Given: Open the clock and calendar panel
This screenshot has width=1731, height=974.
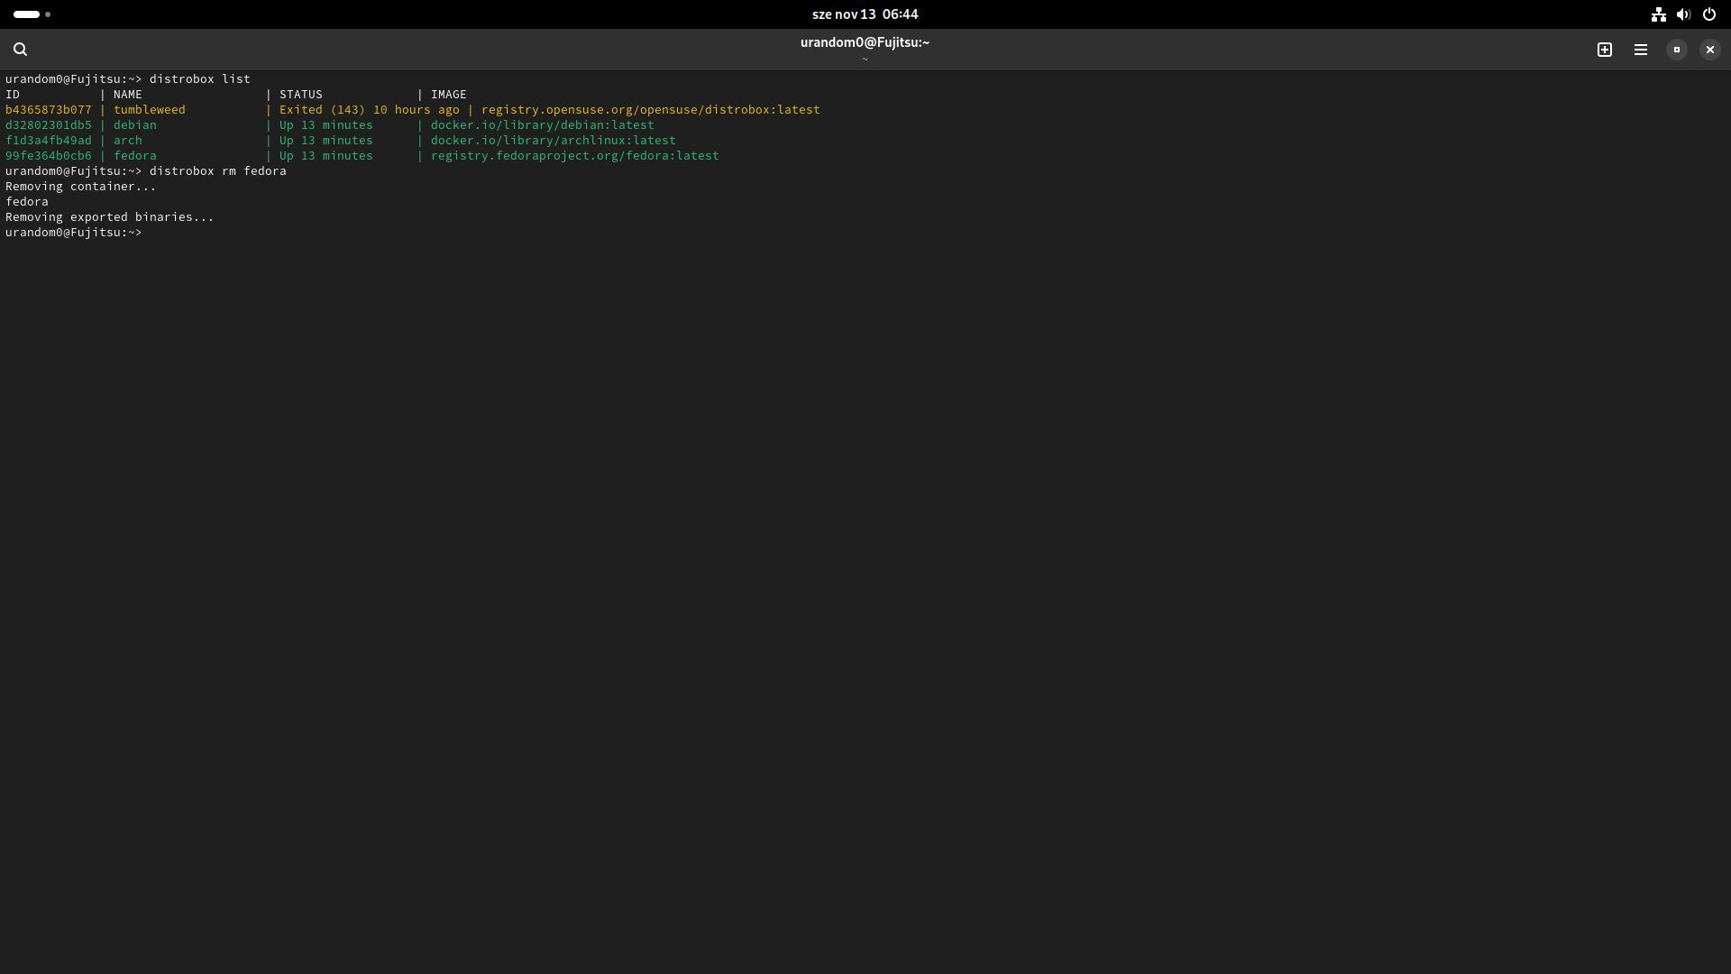Looking at the screenshot, I should (x=865, y=14).
